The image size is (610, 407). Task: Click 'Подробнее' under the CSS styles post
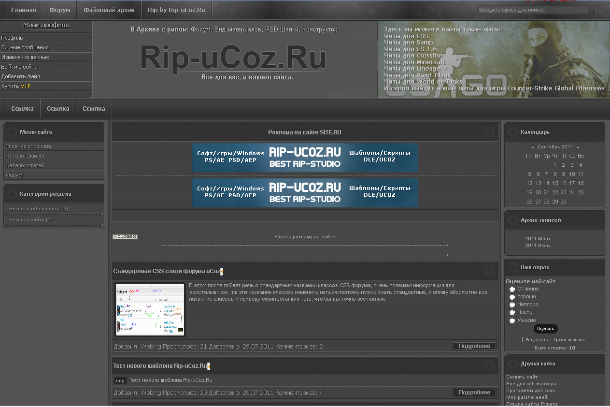pos(474,346)
